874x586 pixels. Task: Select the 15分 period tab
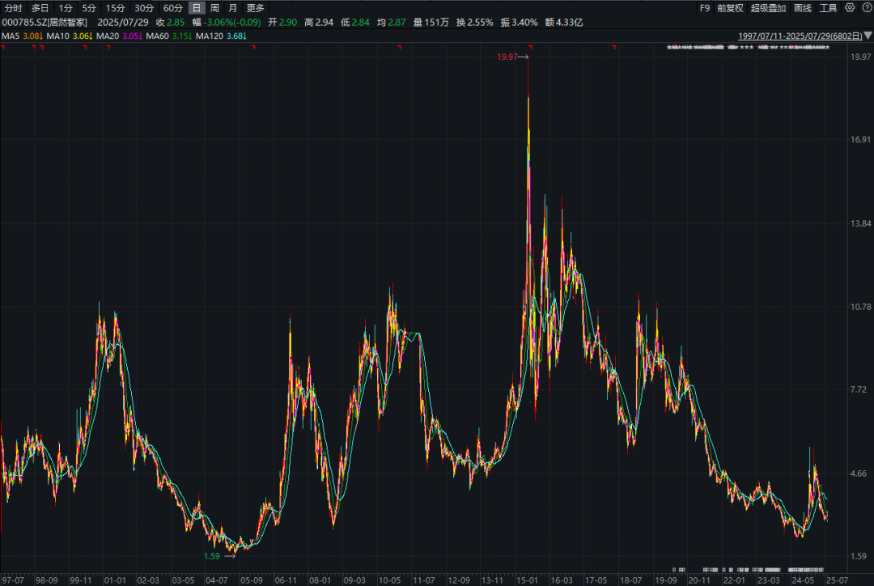tap(116, 8)
